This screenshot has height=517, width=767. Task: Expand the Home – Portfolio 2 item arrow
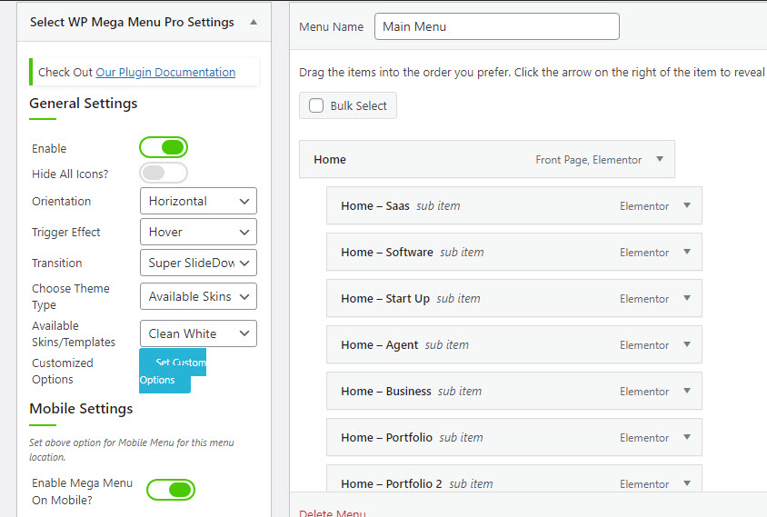[x=687, y=483]
